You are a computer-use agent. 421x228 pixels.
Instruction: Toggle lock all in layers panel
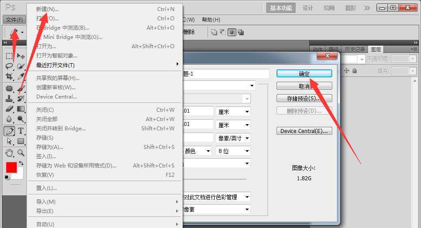click(x=354, y=71)
